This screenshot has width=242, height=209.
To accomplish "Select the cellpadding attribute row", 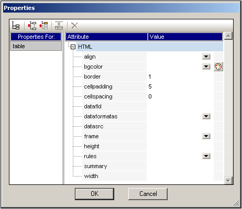I will [x=114, y=86].
